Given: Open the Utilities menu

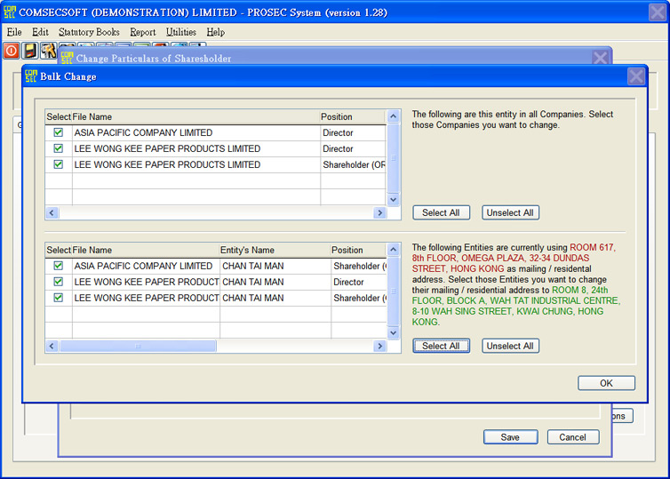Looking at the screenshot, I should [x=181, y=32].
